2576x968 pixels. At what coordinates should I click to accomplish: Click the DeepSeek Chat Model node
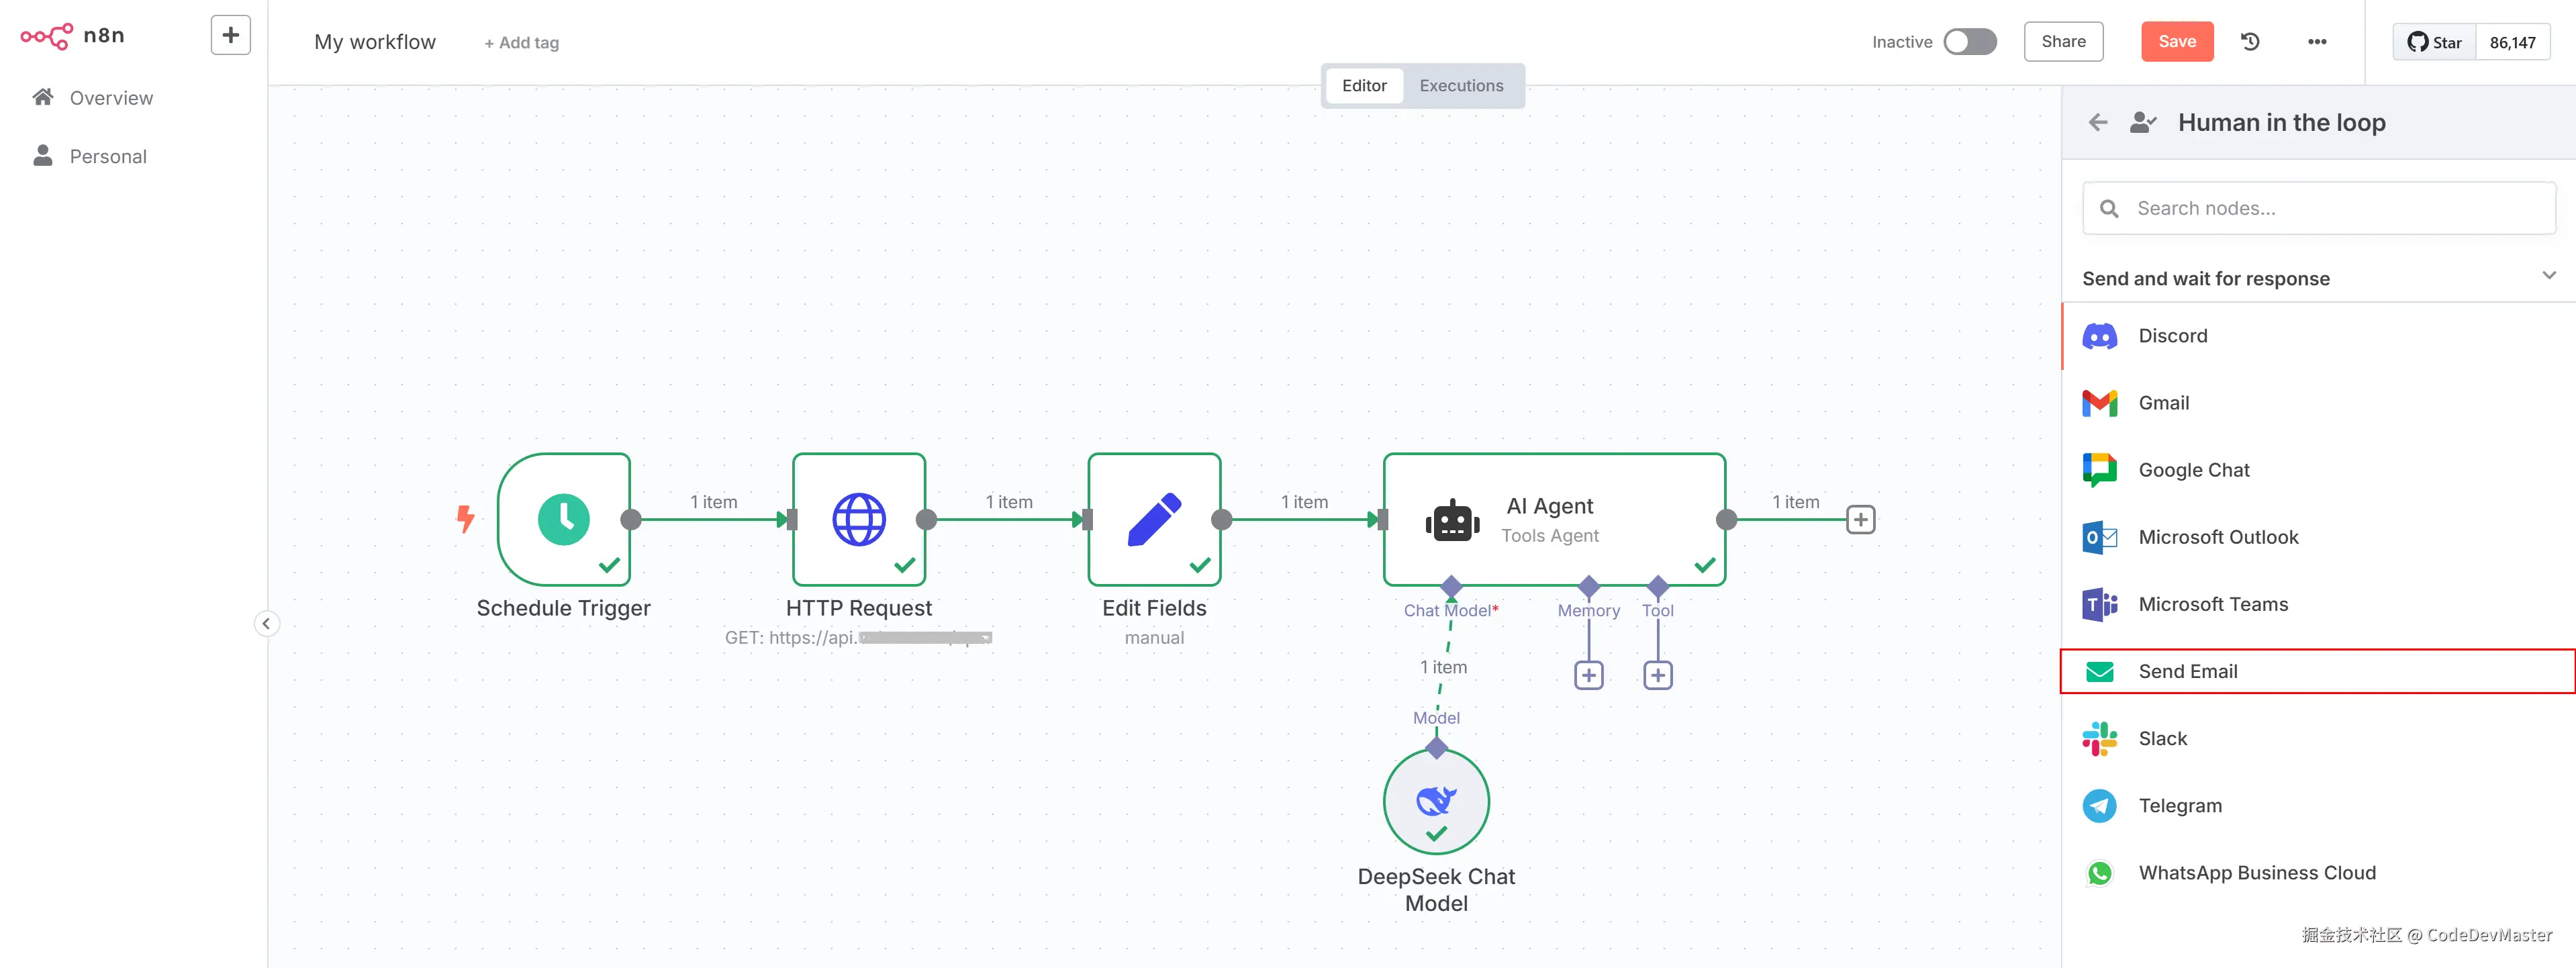(x=1436, y=802)
